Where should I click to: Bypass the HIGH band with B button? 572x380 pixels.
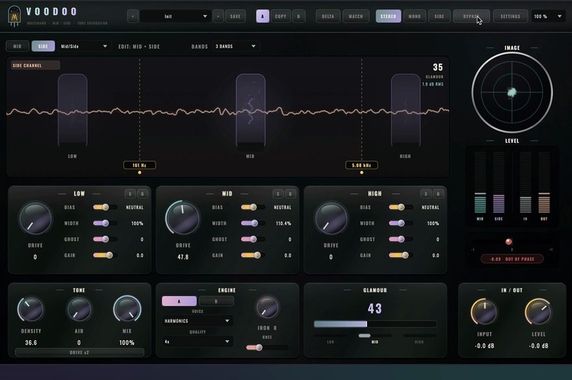coord(438,194)
